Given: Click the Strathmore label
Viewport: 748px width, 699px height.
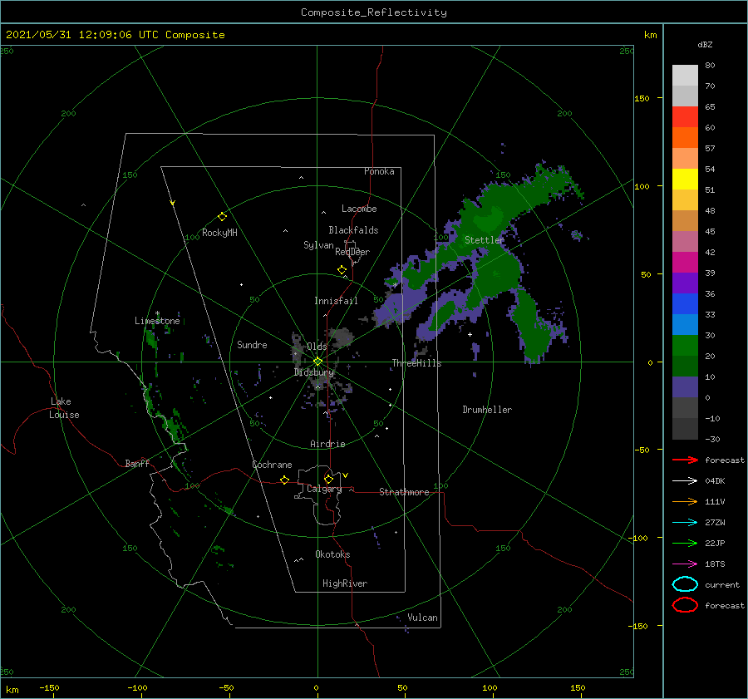Looking at the screenshot, I should (x=404, y=492).
